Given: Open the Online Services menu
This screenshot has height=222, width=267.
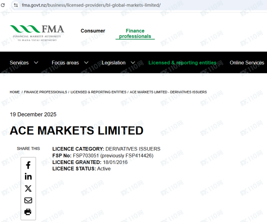Looking at the screenshot, I should [x=247, y=63].
